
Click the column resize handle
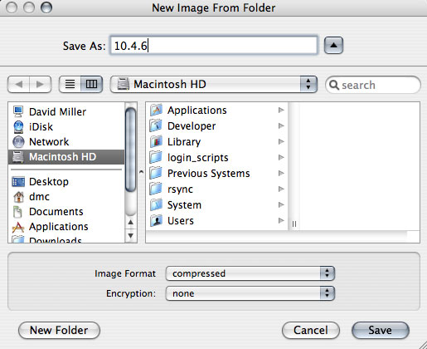pos(294,224)
